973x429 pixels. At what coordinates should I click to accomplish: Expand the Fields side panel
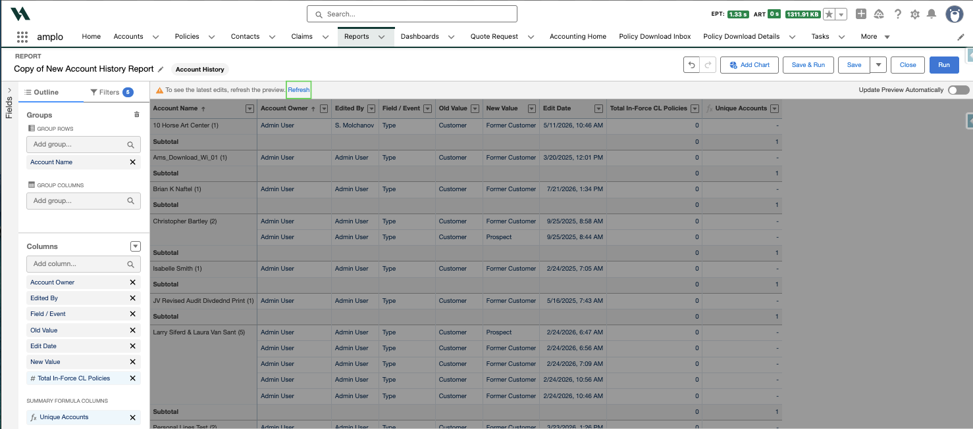tap(9, 91)
